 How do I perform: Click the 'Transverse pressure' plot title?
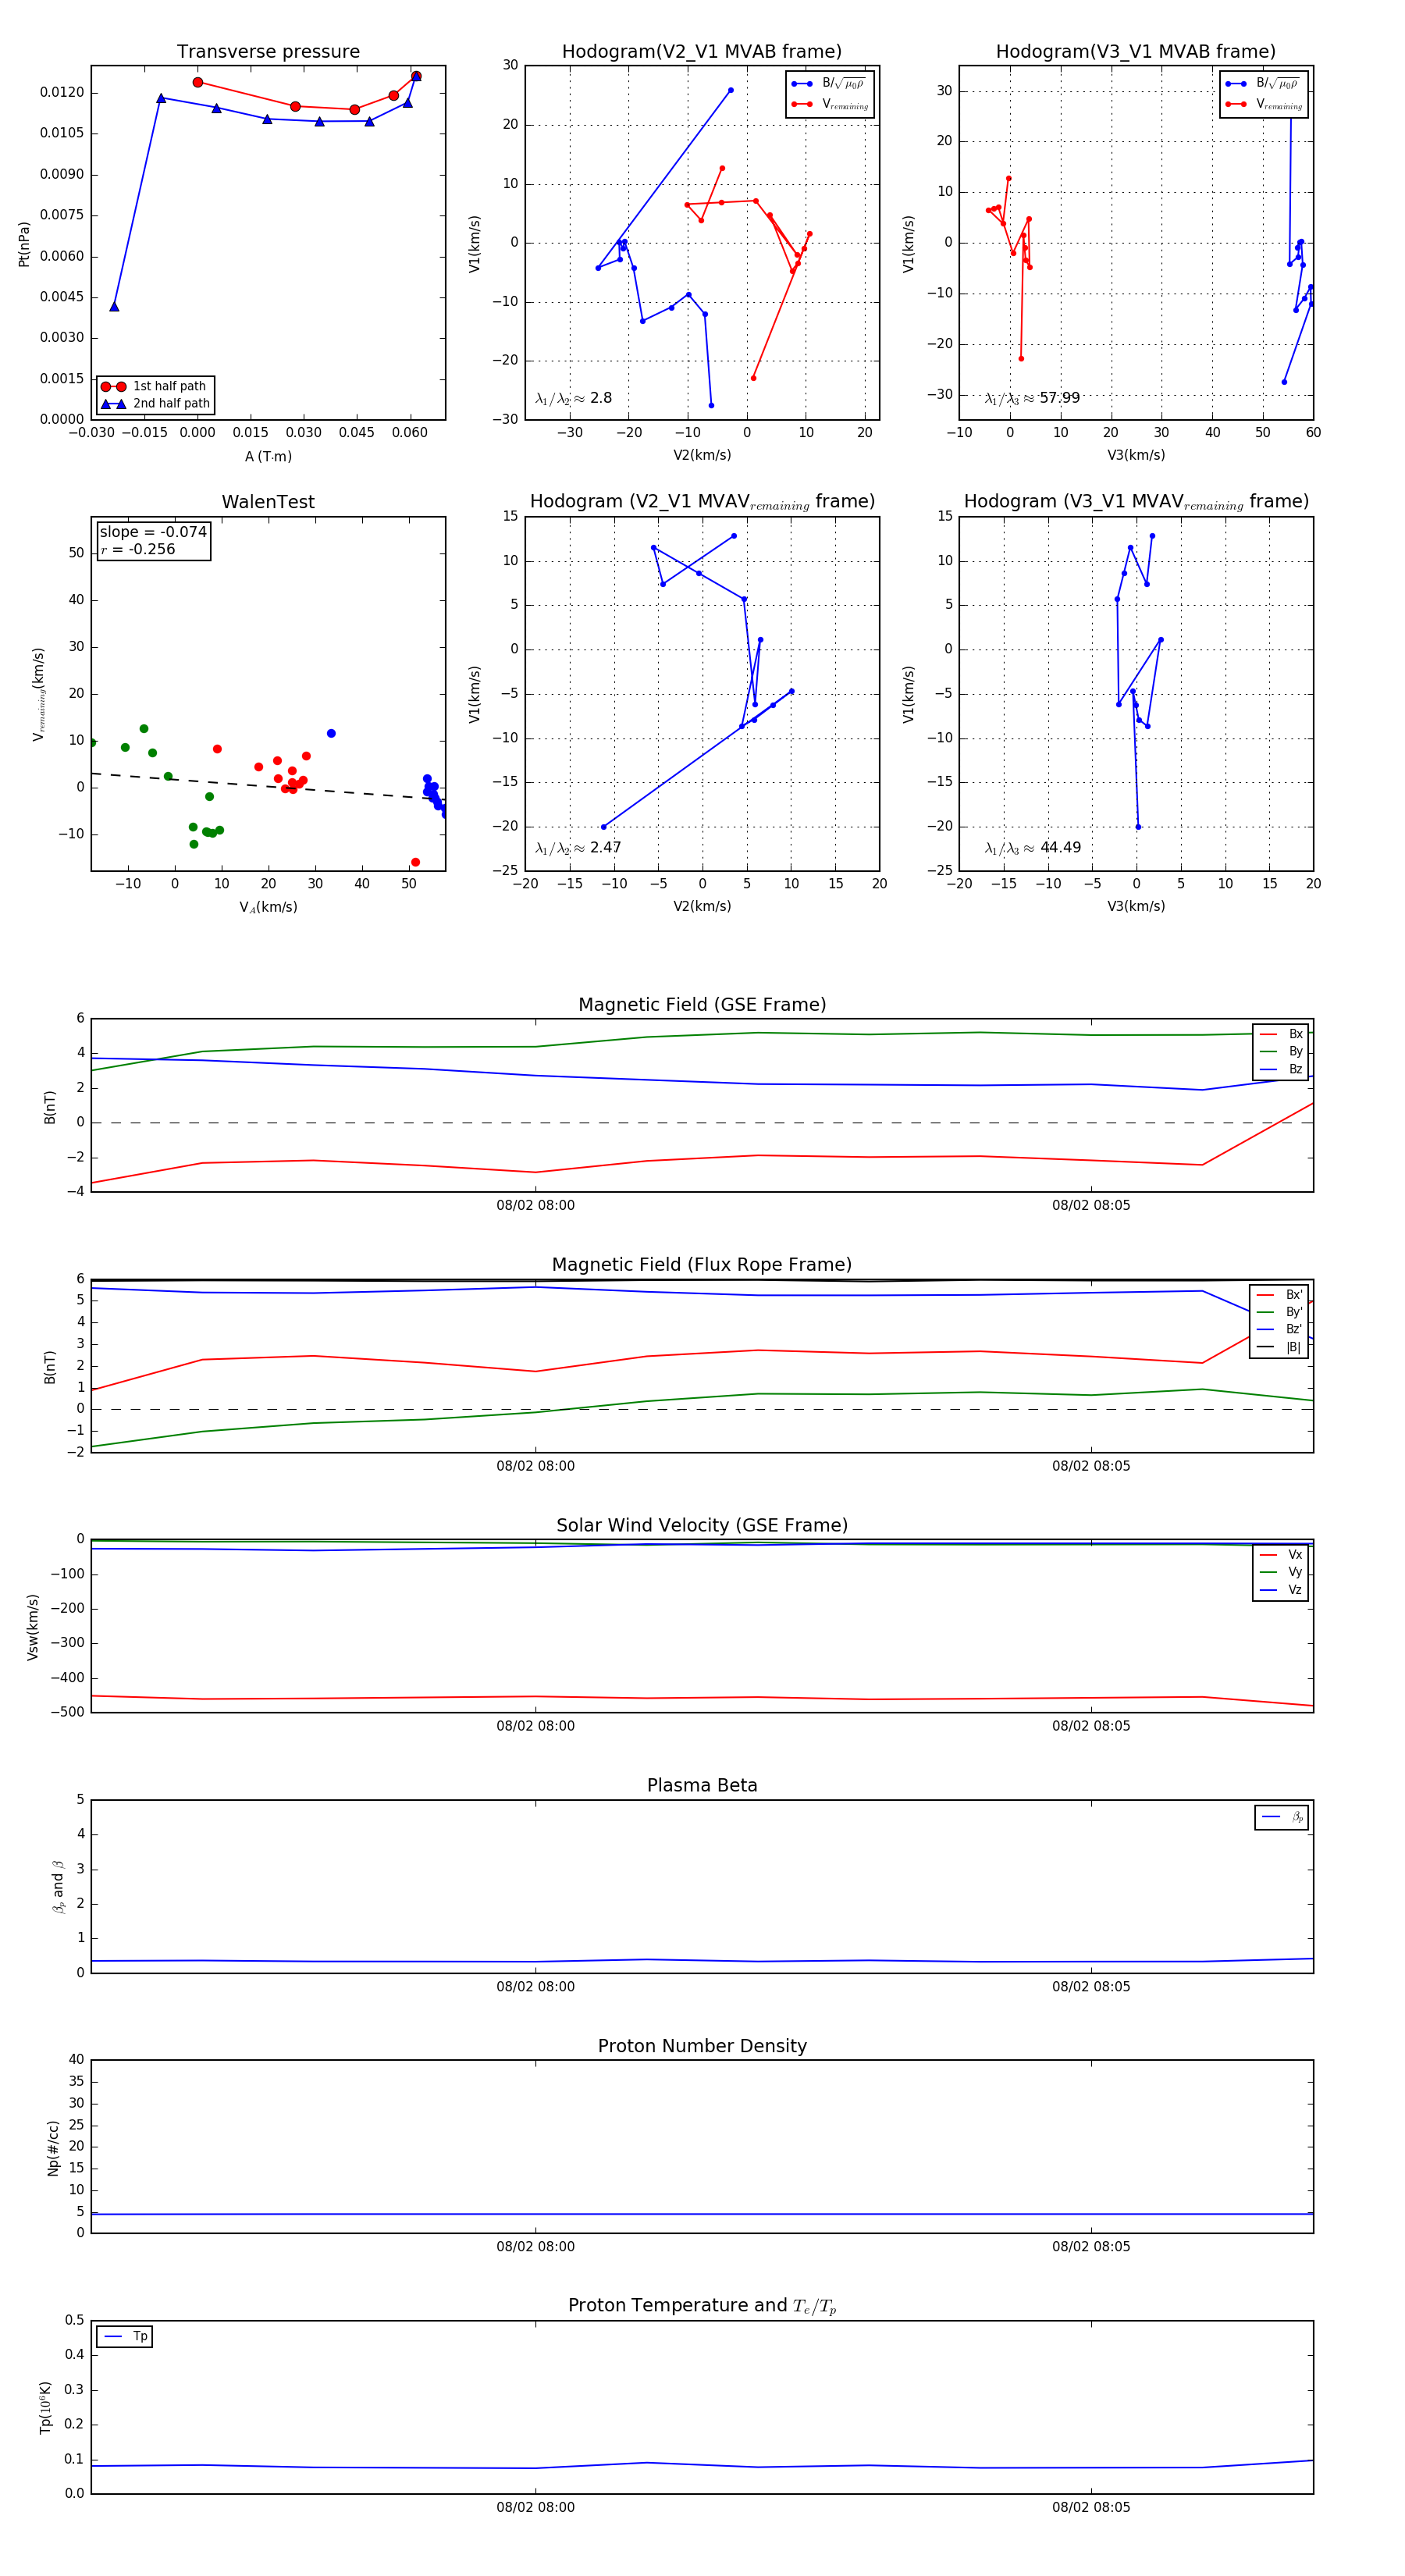pyautogui.click(x=268, y=52)
